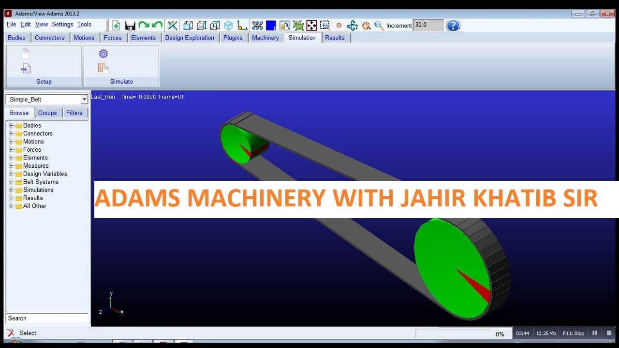Open the crossed tools settings icon

(173, 26)
